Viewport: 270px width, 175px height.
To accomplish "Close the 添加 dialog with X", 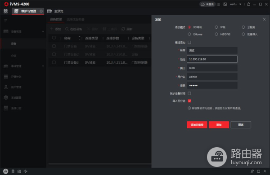I will point(264,19).
